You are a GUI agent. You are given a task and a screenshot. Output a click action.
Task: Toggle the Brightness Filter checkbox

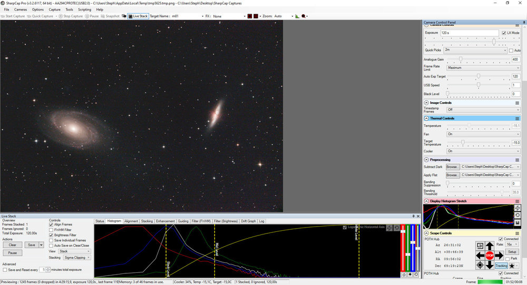click(51, 235)
